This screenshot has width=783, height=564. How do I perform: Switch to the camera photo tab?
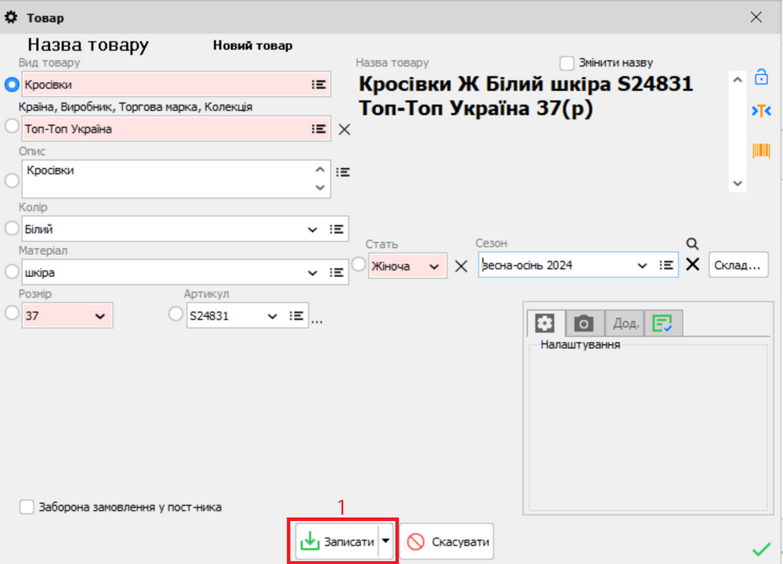pyautogui.click(x=583, y=322)
